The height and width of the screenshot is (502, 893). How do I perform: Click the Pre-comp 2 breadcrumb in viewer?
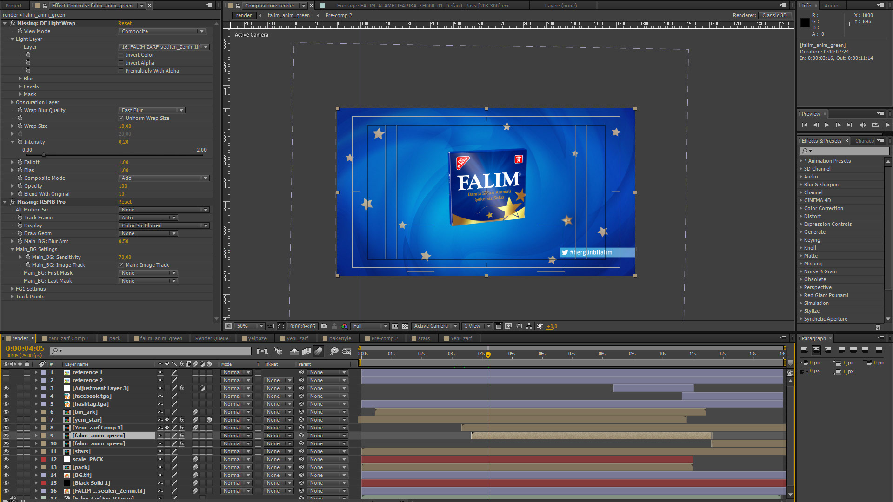(339, 15)
